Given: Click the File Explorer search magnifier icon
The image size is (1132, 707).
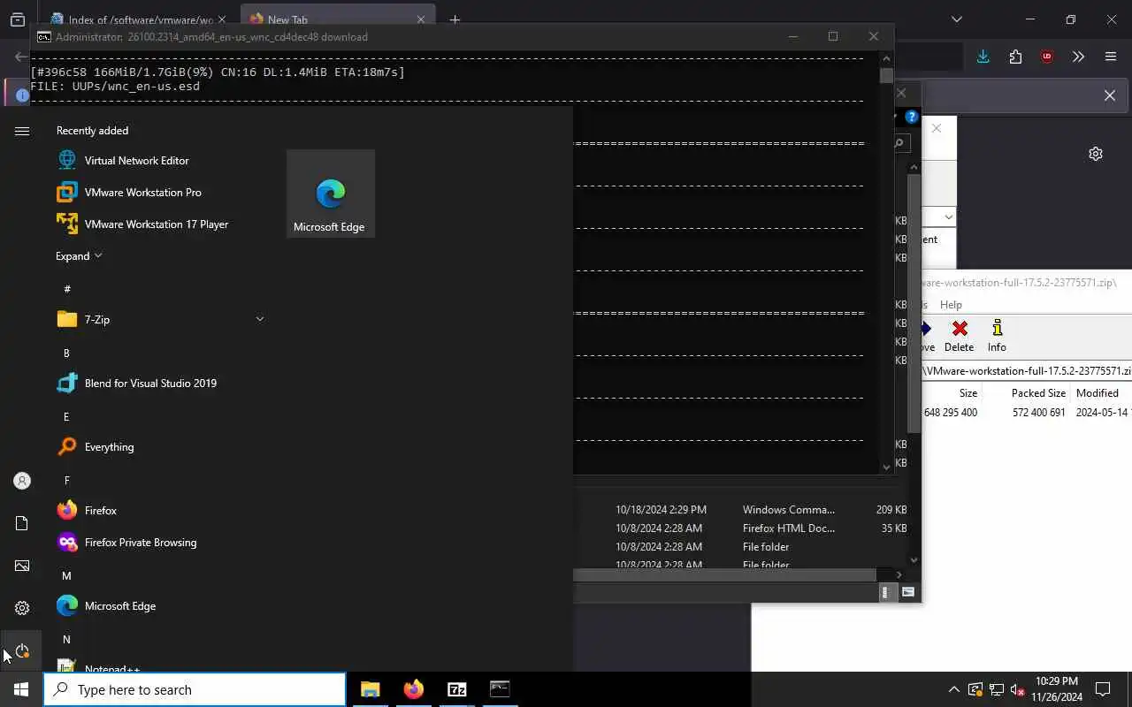Looking at the screenshot, I should click(899, 142).
